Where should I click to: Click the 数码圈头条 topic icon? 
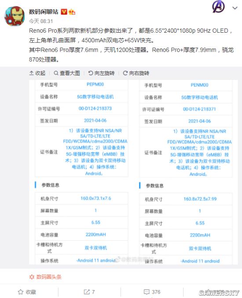pos(32,277)
